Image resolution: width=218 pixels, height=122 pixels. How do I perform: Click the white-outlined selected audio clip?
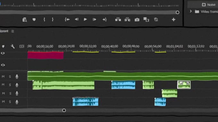184,85
